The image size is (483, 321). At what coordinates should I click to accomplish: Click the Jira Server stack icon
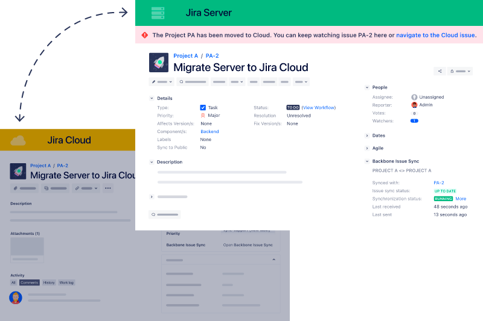(x=158, y=13)
